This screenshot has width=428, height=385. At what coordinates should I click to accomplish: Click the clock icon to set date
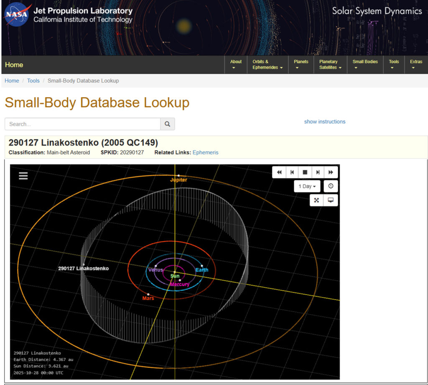[331, 186]
